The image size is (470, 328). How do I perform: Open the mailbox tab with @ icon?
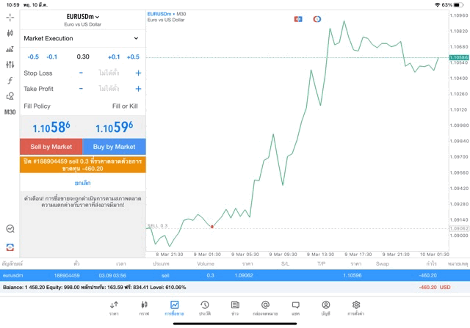tap(265, 308)
